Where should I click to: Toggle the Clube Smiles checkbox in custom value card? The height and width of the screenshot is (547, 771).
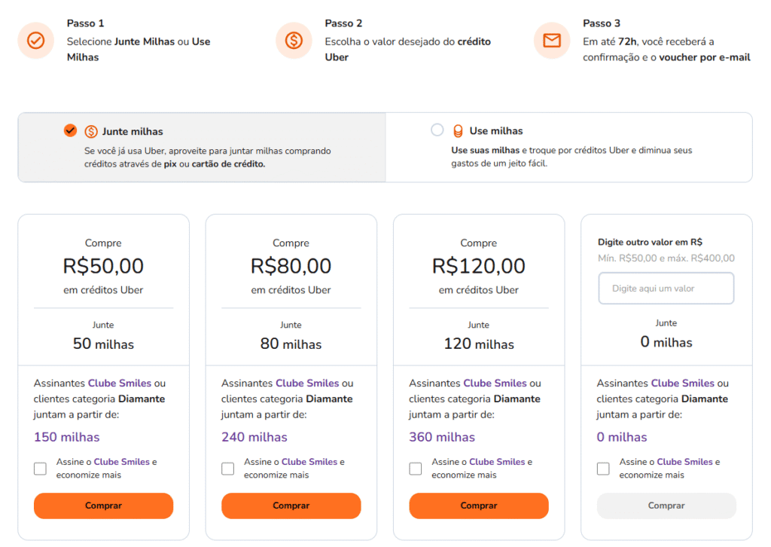click(x=602, y=468)
